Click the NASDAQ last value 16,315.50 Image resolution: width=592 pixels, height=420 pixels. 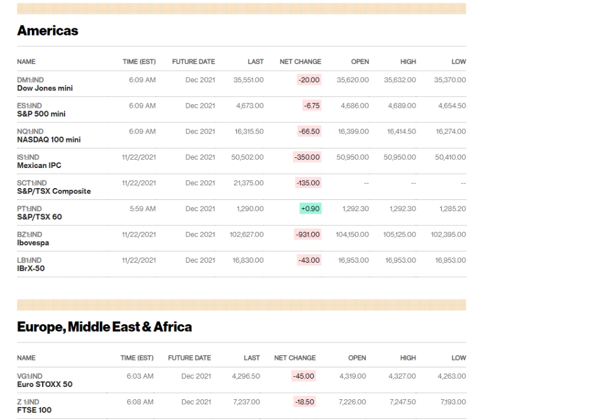[x=249, y=131]
